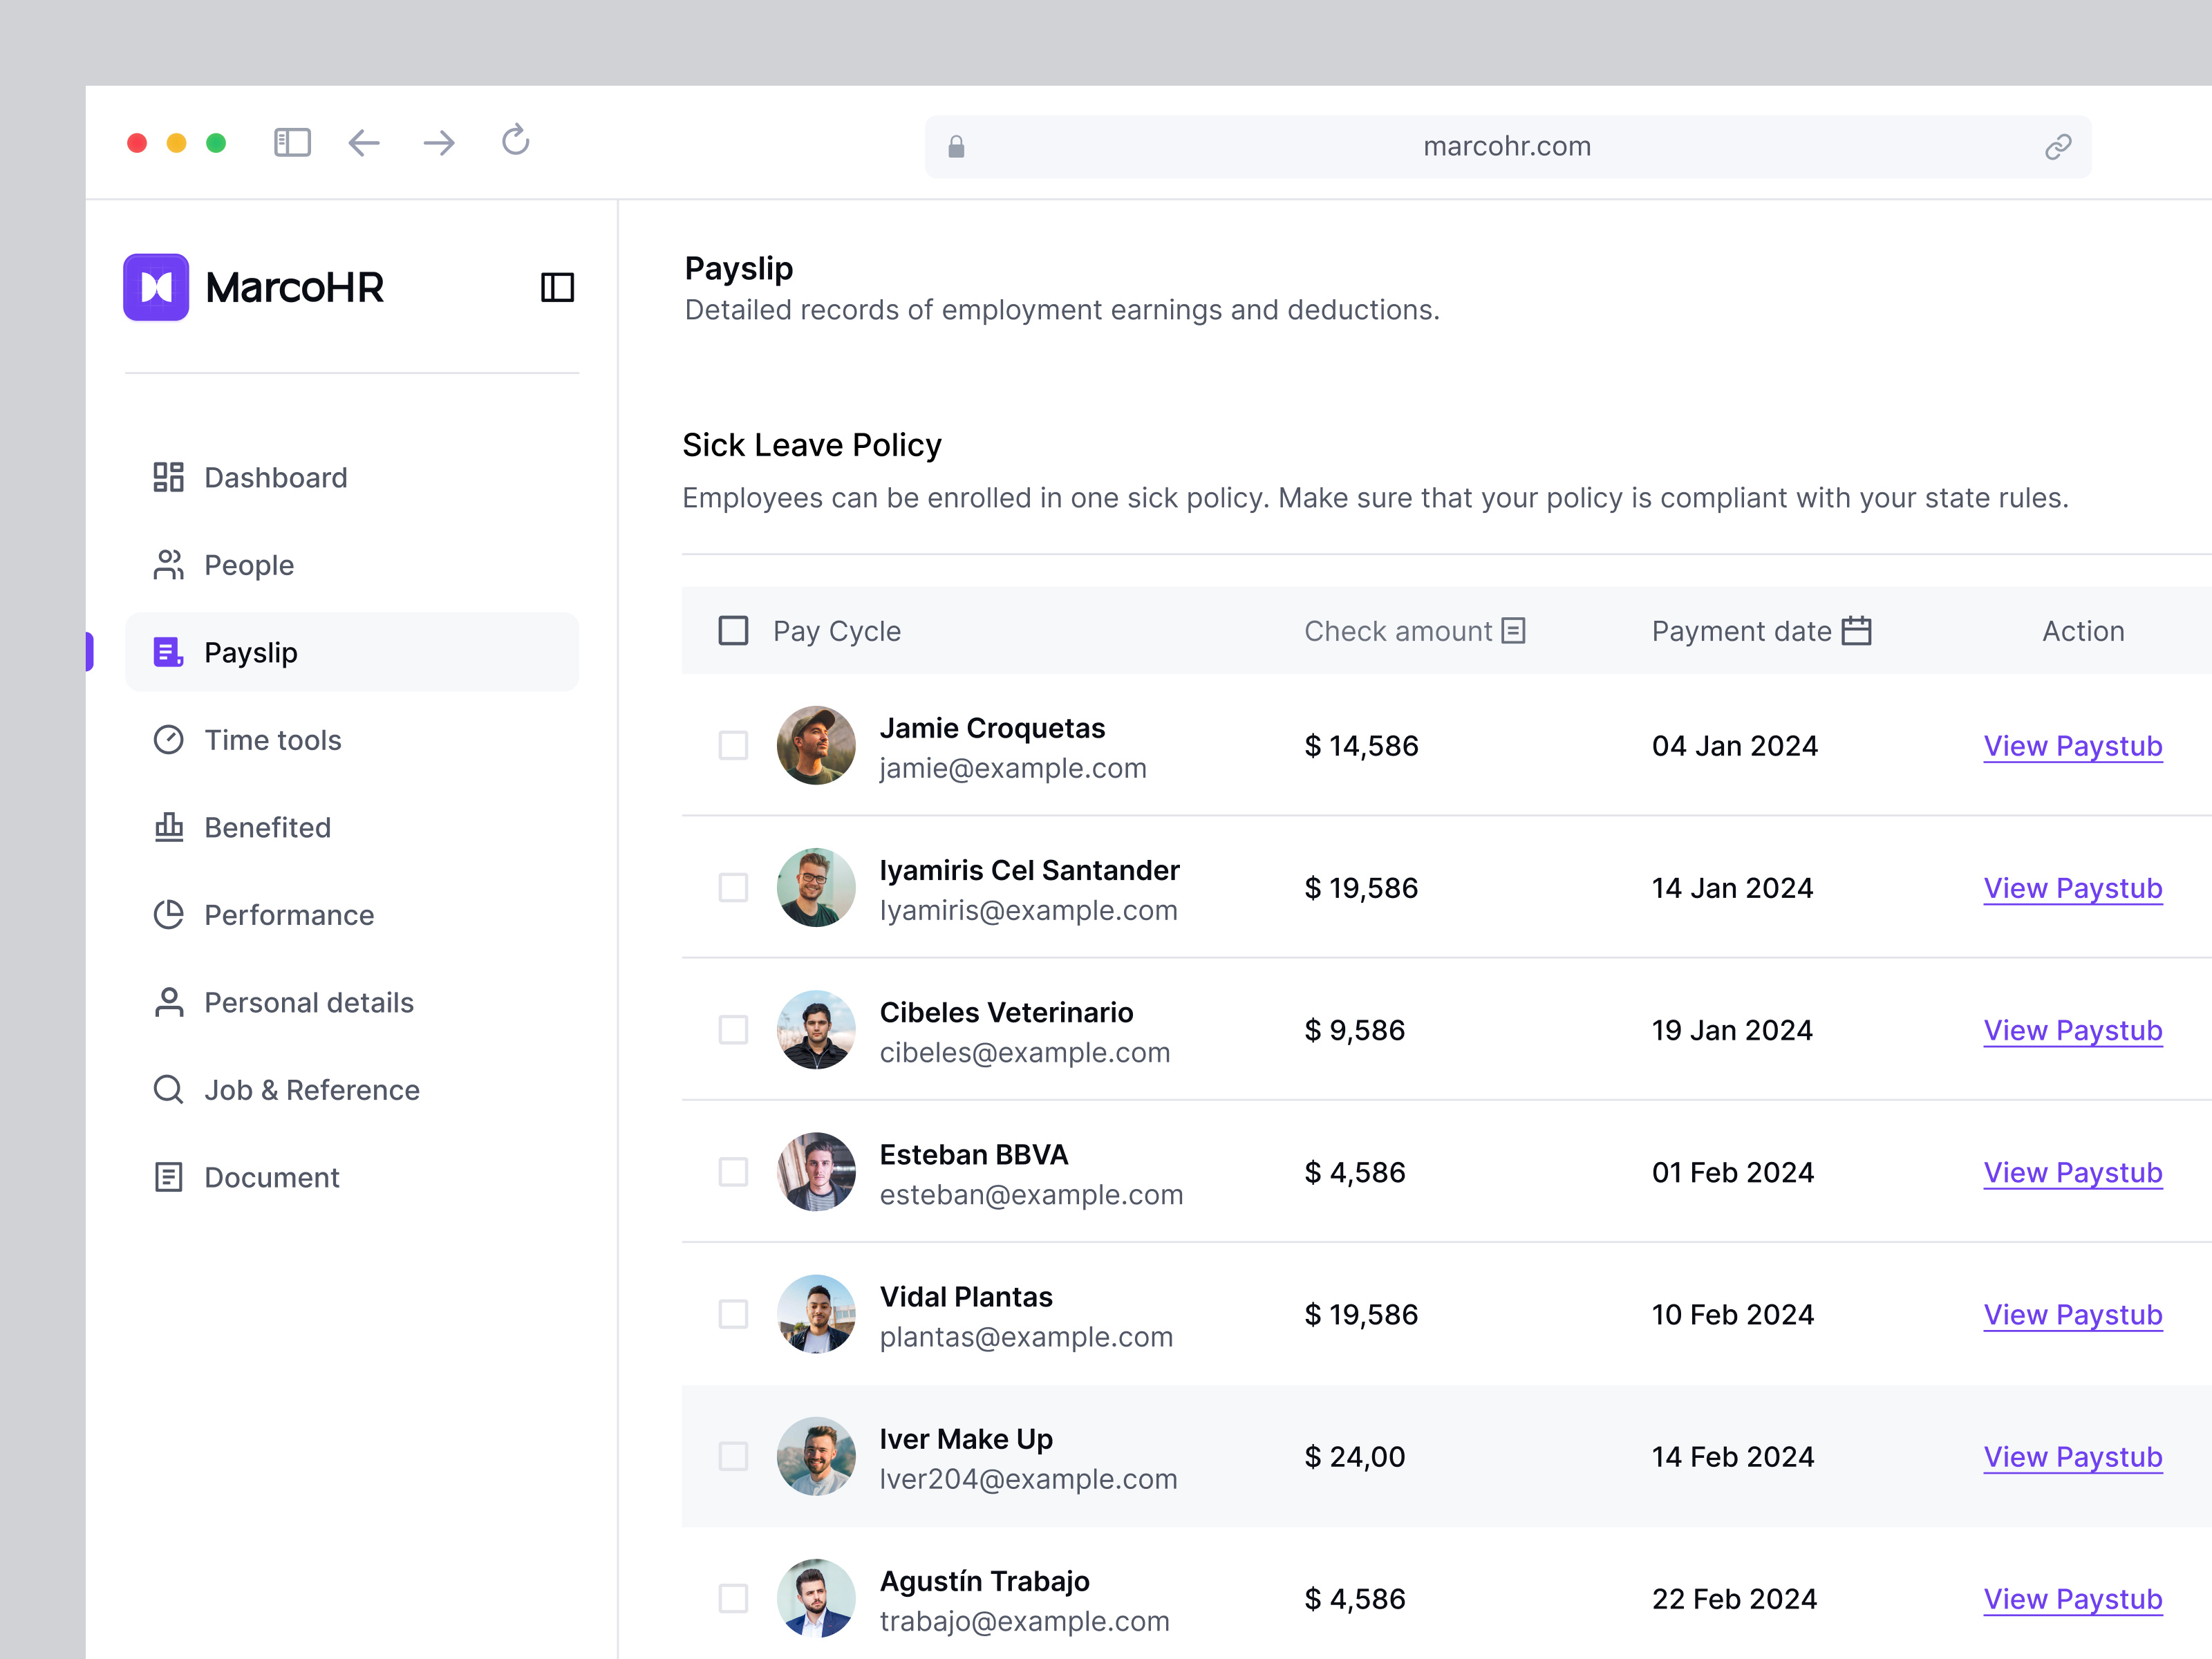
Task: Click the Performance pie icon
Action: [x=168, y=914]
